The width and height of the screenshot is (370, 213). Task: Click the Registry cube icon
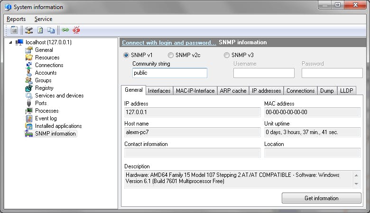(x=29, y=88)
